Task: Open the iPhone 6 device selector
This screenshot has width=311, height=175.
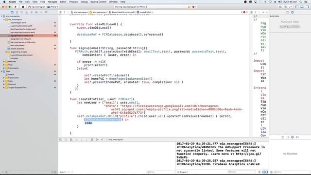Action: tap(52, 7)
